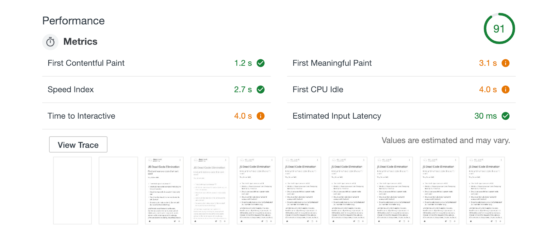Select the First Meaningful Paint metric row
This screenshot has height=238, width=543.
[332, 63]
